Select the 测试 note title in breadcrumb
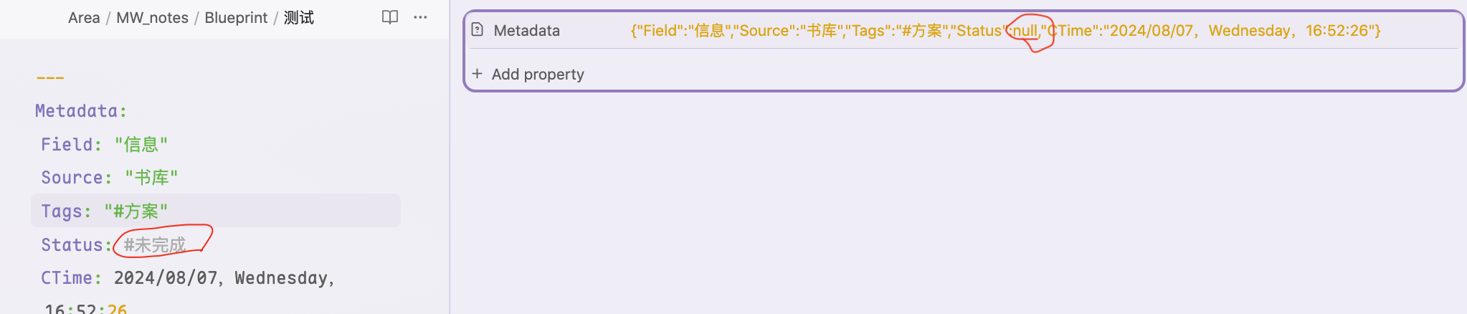This screenshot has width=1467, height=314. (x=299, y=18)
